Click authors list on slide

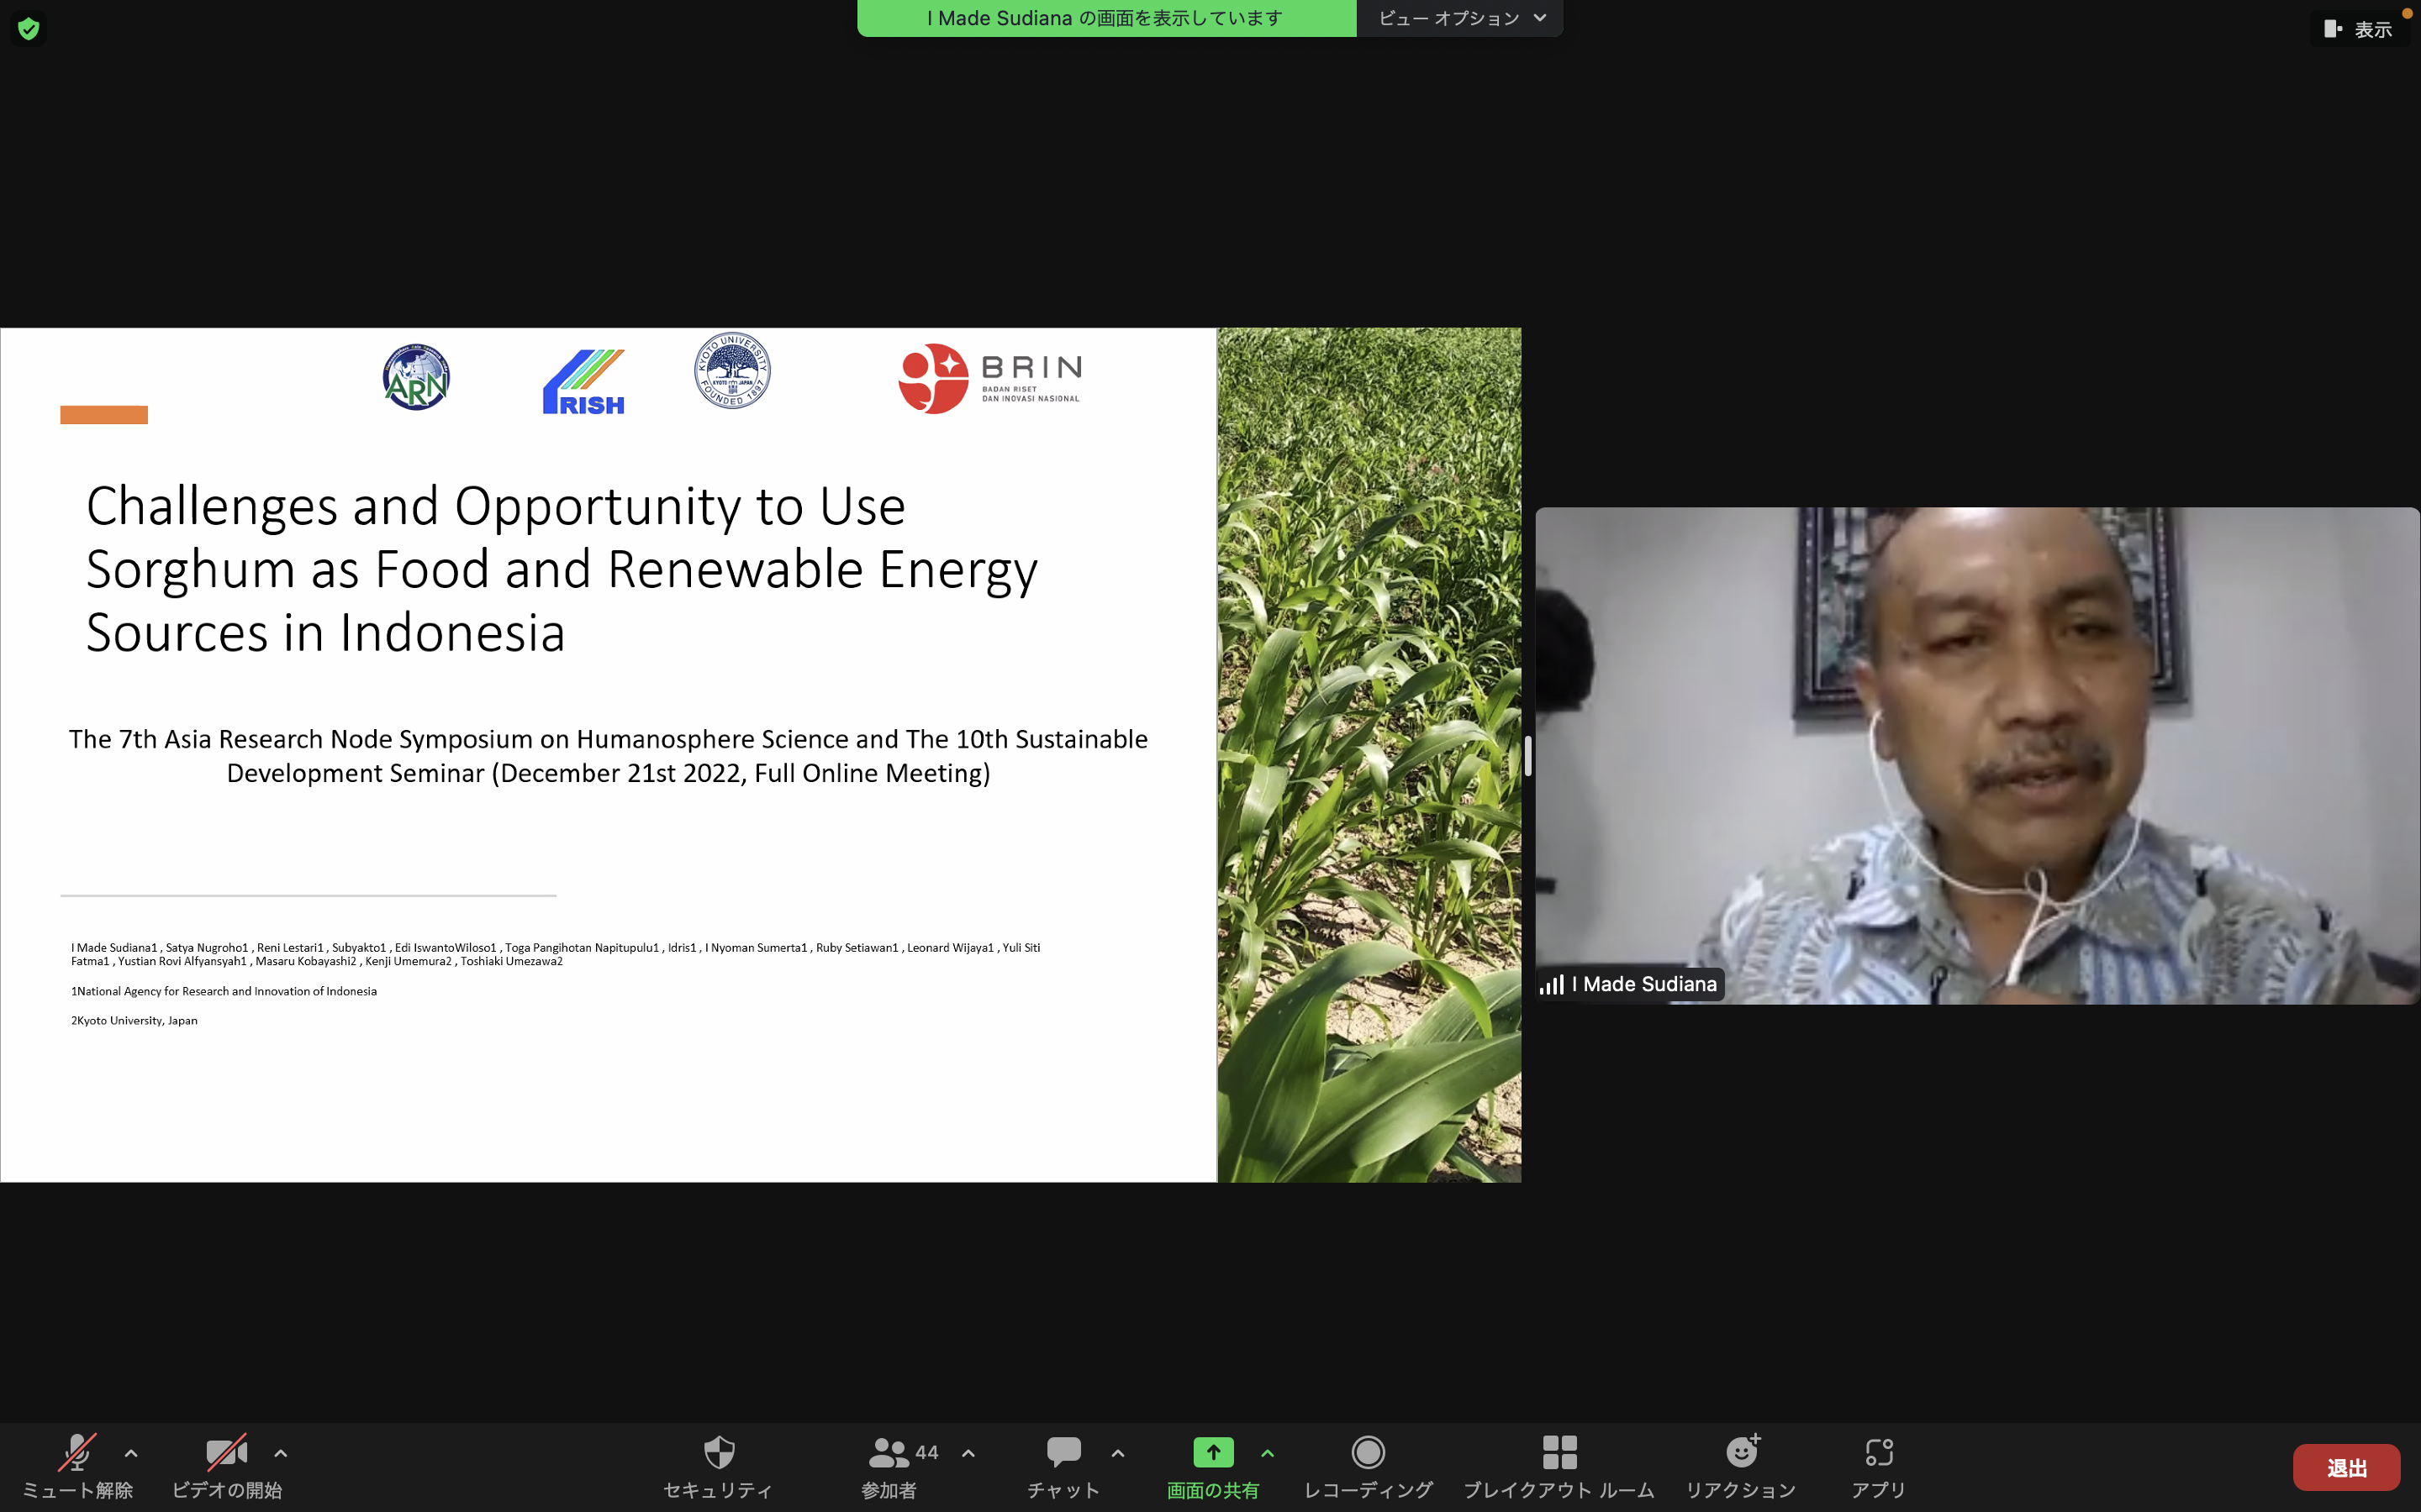pos(555,954)
